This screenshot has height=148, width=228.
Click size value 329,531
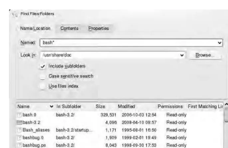click(108, 115)
